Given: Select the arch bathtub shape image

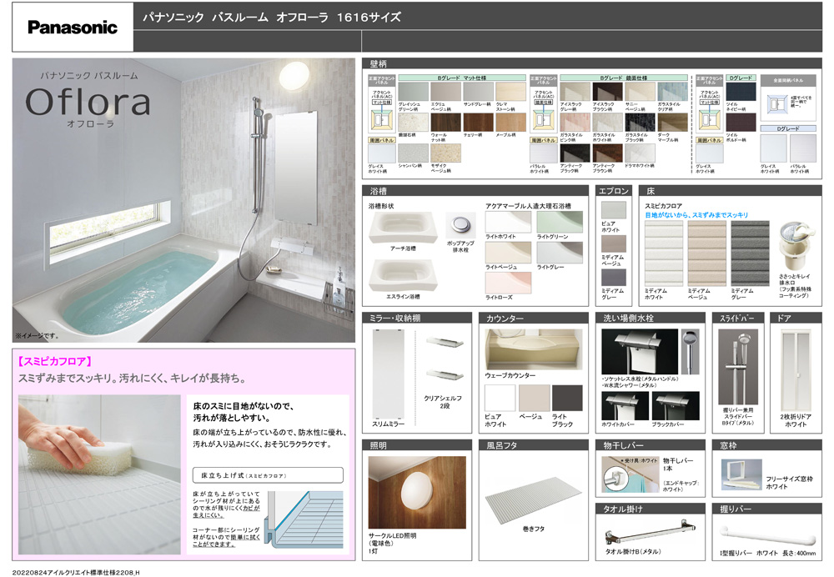Looking at the screenshot, I should (x=403, y=226).
